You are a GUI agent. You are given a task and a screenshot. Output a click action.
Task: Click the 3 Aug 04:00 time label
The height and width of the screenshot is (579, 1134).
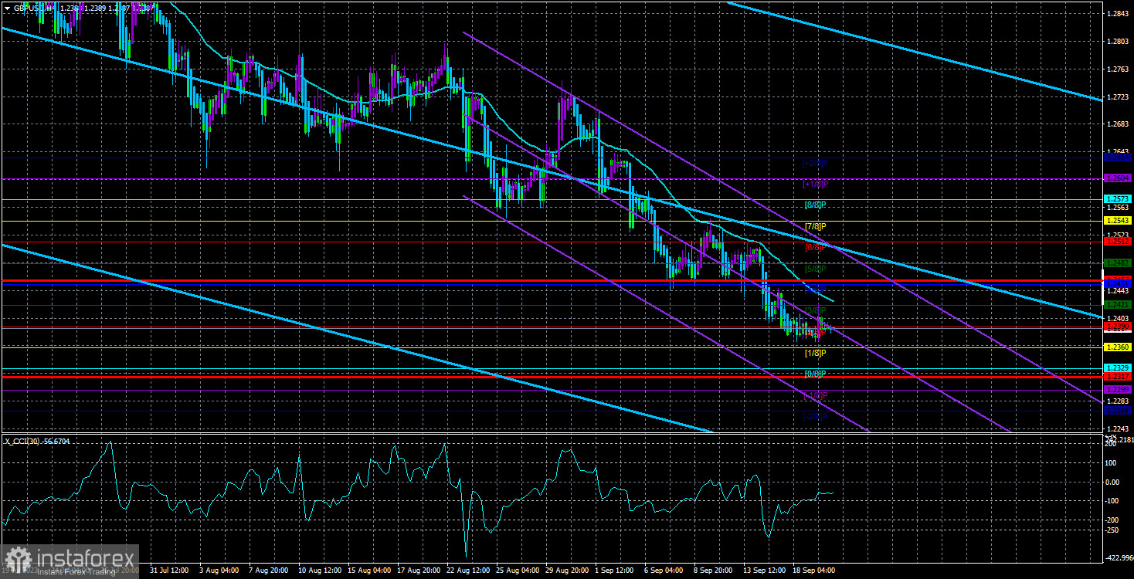(219, 571)
